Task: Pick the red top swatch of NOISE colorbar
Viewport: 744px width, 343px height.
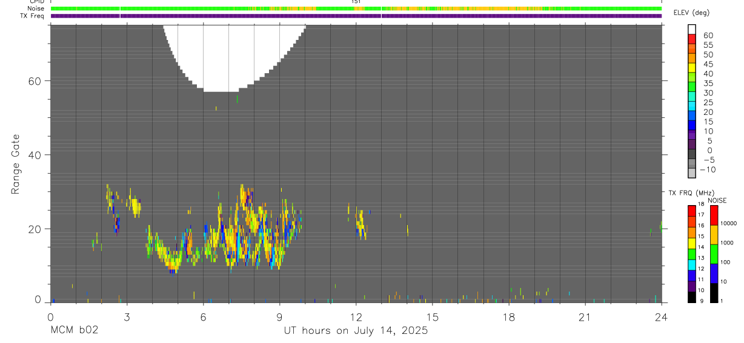Action: pos(714,215)
